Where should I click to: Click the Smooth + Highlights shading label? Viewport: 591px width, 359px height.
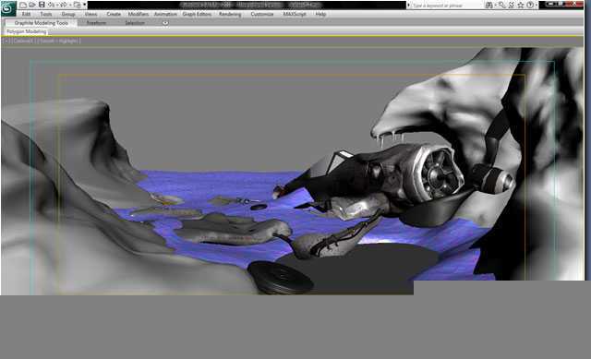tap(58, 41)
